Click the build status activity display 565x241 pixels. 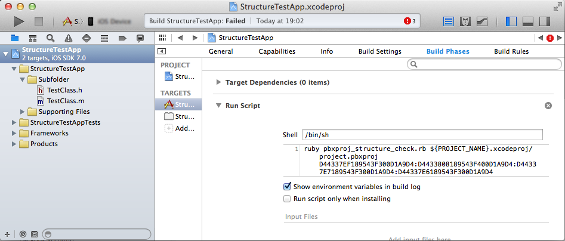tap(282, 21)
